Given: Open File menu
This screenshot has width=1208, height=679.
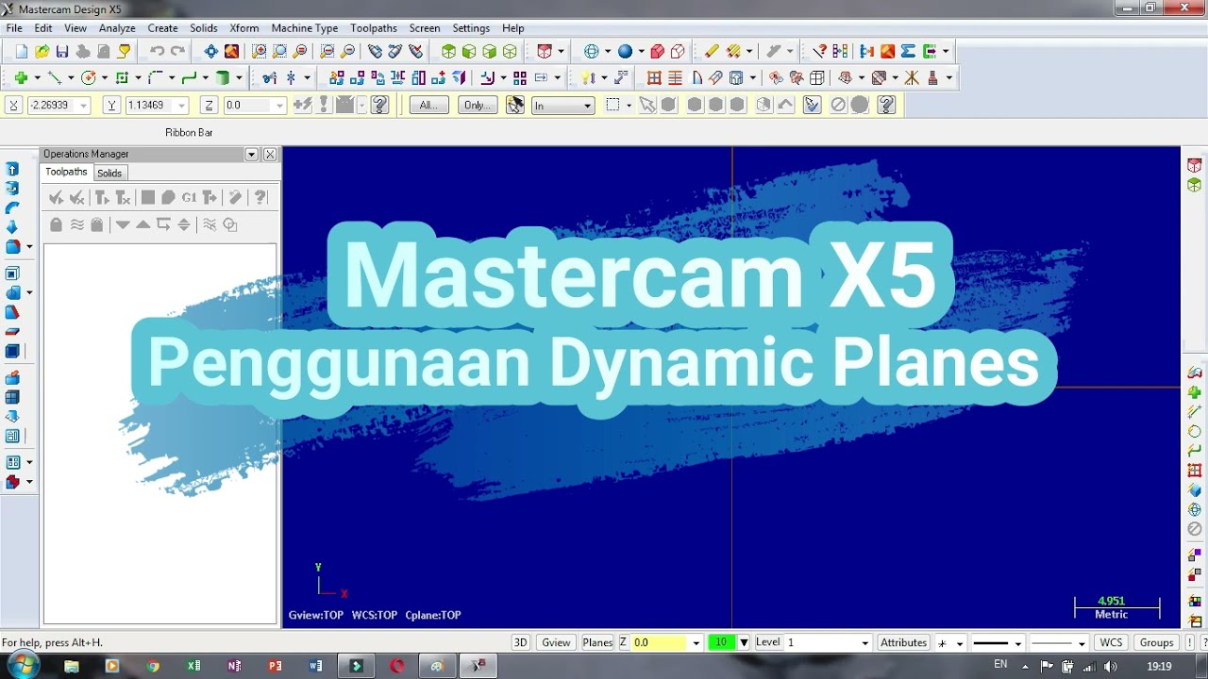Looking at the screenshot, I should (x=14, y=28).
